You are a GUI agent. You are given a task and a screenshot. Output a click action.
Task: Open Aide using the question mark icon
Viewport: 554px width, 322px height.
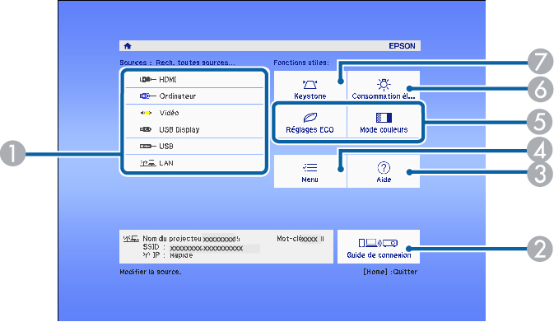pyautogui.click(x=384, y=167)
